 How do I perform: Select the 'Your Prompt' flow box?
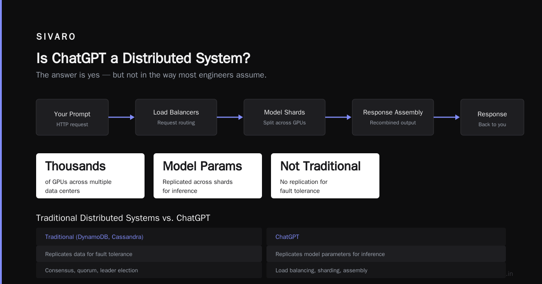[72, 117]
